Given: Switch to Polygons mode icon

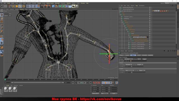Looking at the screenshot, I should [x=2, y=32].
